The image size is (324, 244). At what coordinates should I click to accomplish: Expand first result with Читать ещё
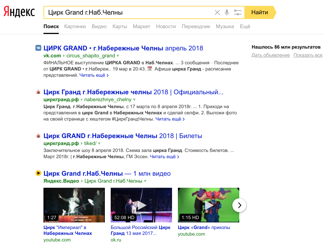click(x=94, y=75)
